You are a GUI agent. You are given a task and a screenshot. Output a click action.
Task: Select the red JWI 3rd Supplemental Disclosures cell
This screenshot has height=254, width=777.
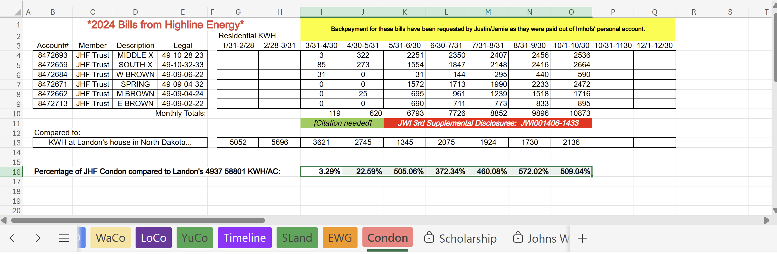pos(488,123)
